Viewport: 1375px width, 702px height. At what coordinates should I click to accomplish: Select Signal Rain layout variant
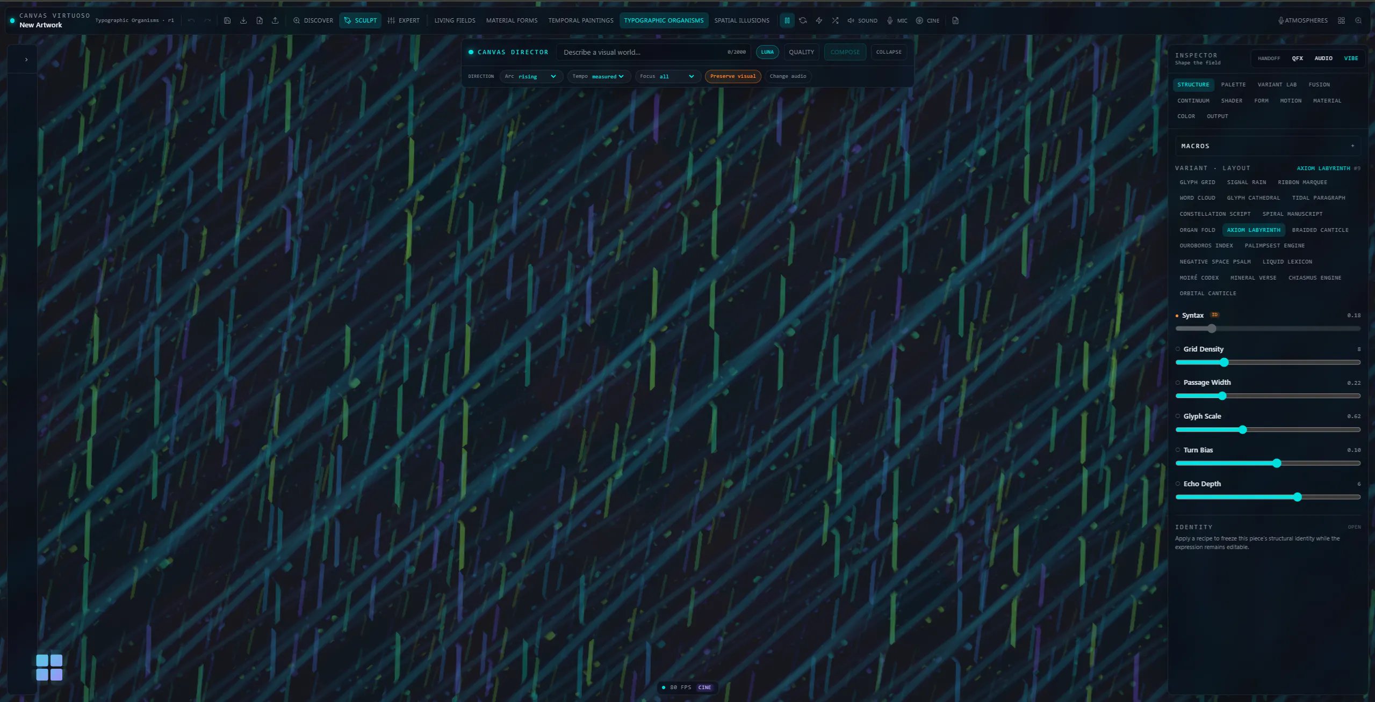[x=1246, y=182]
